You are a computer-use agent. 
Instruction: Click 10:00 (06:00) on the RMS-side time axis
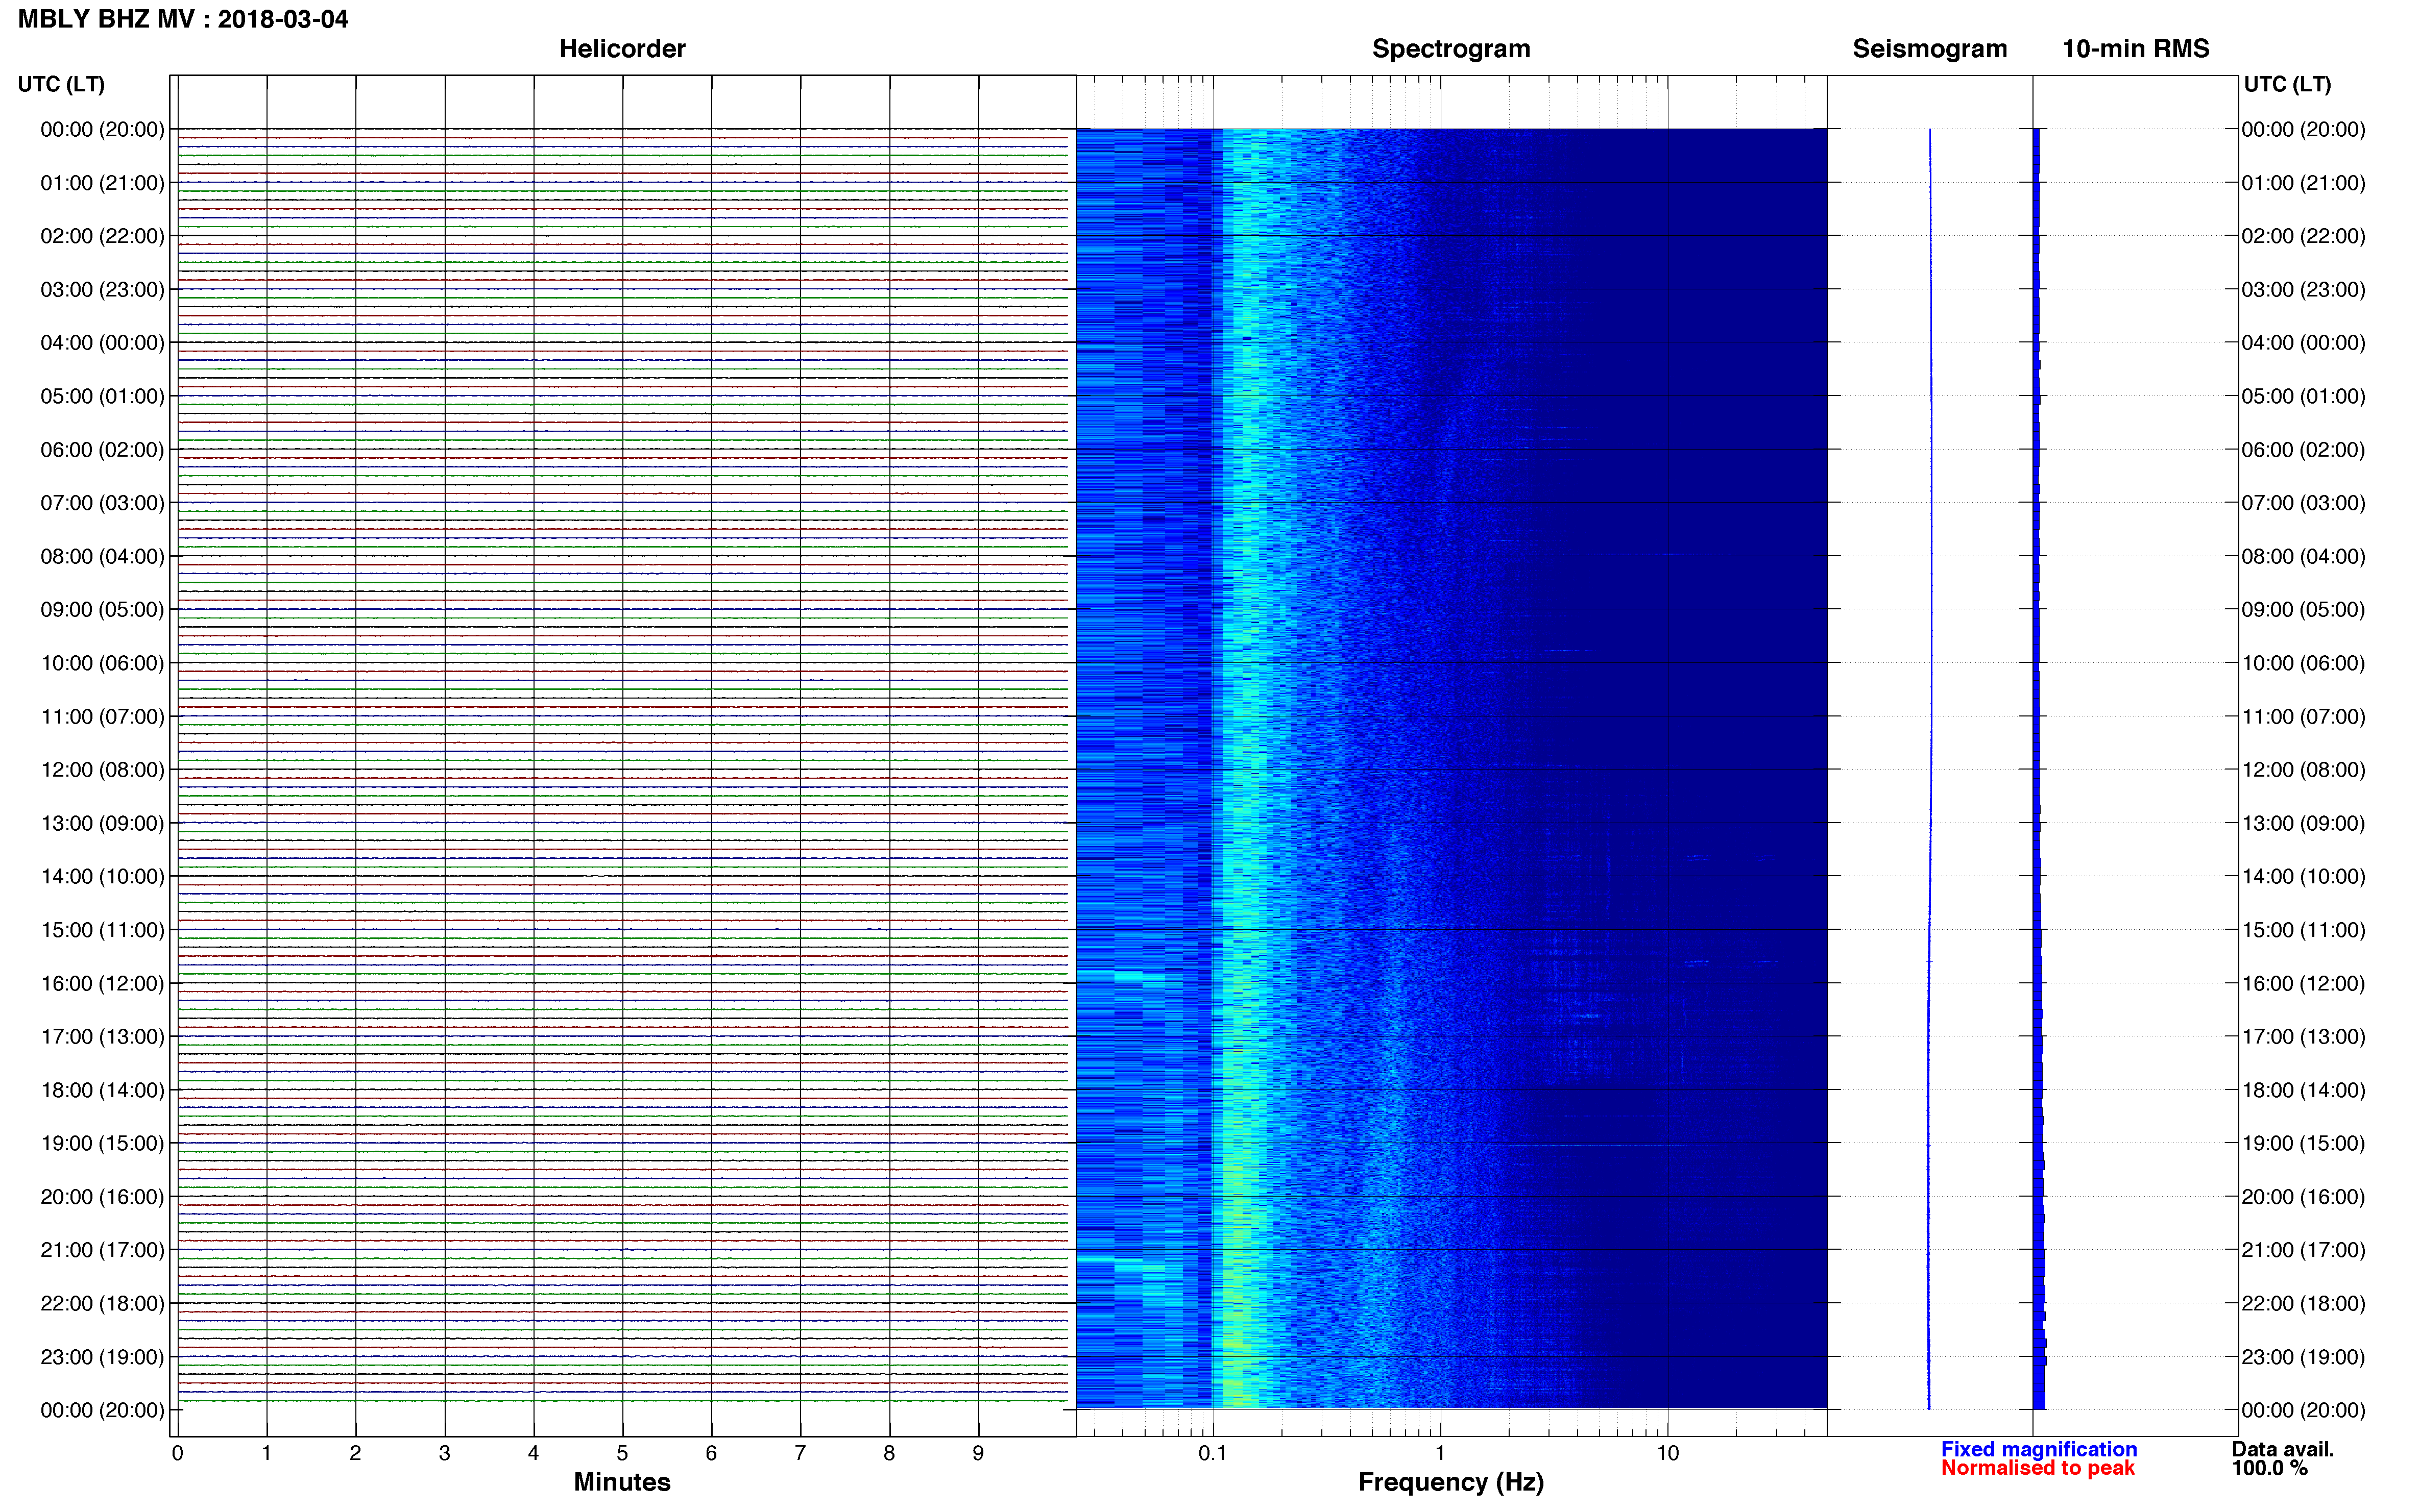coord(2303,663)
